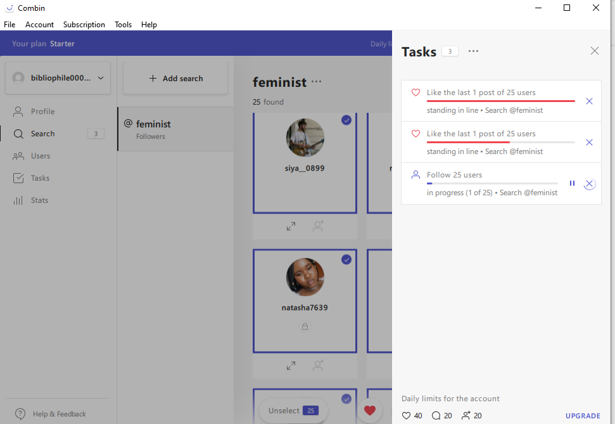Follow natasha7639 with the add-user icon

tap(318, 366)
